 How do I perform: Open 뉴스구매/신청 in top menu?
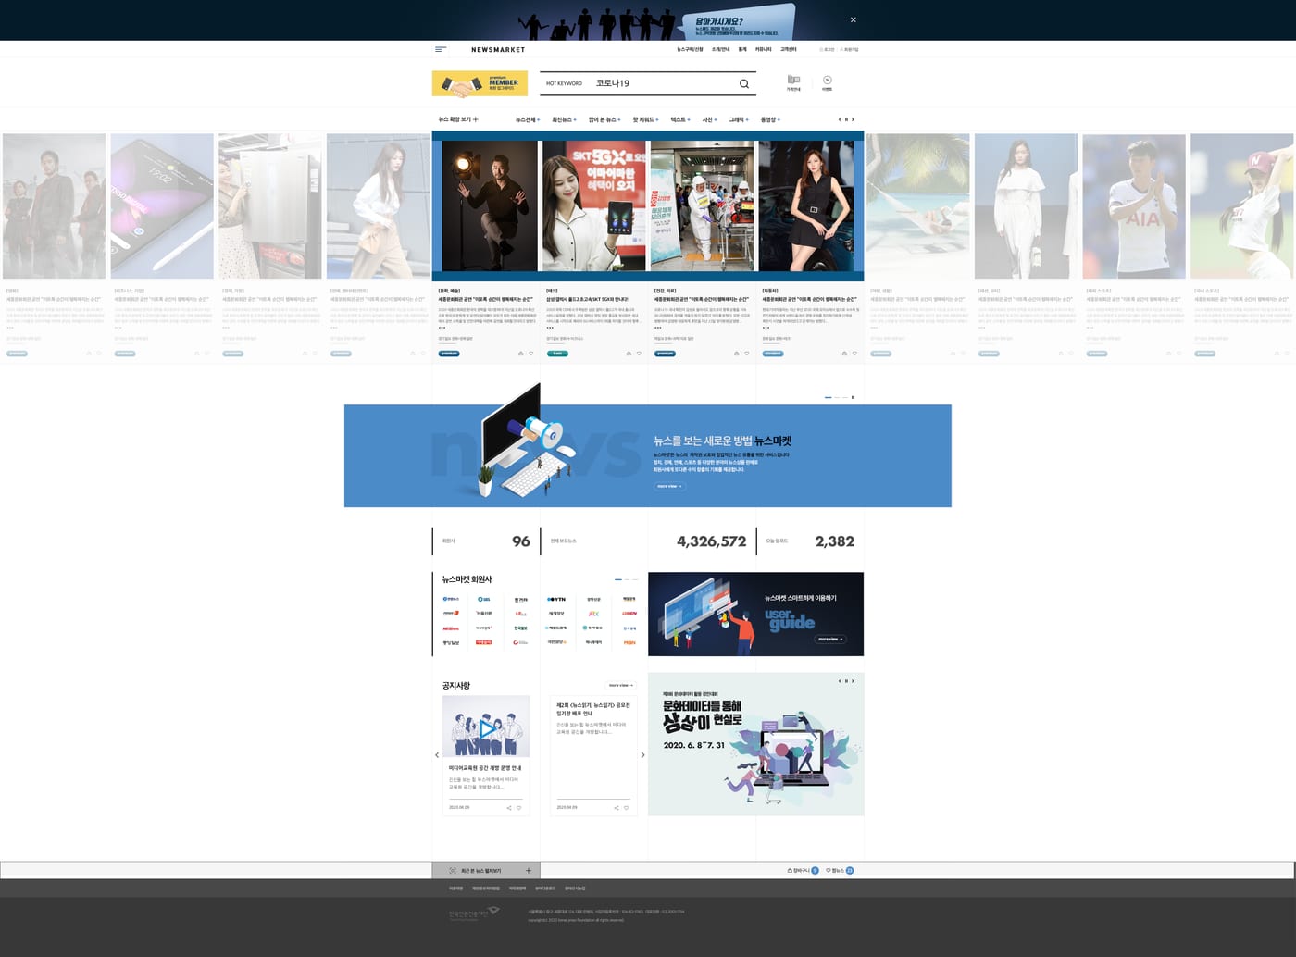[x=690, y=49]
